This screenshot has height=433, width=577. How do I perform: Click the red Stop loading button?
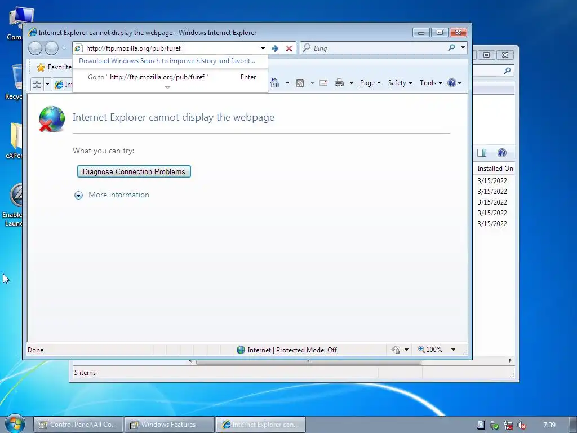289,48
